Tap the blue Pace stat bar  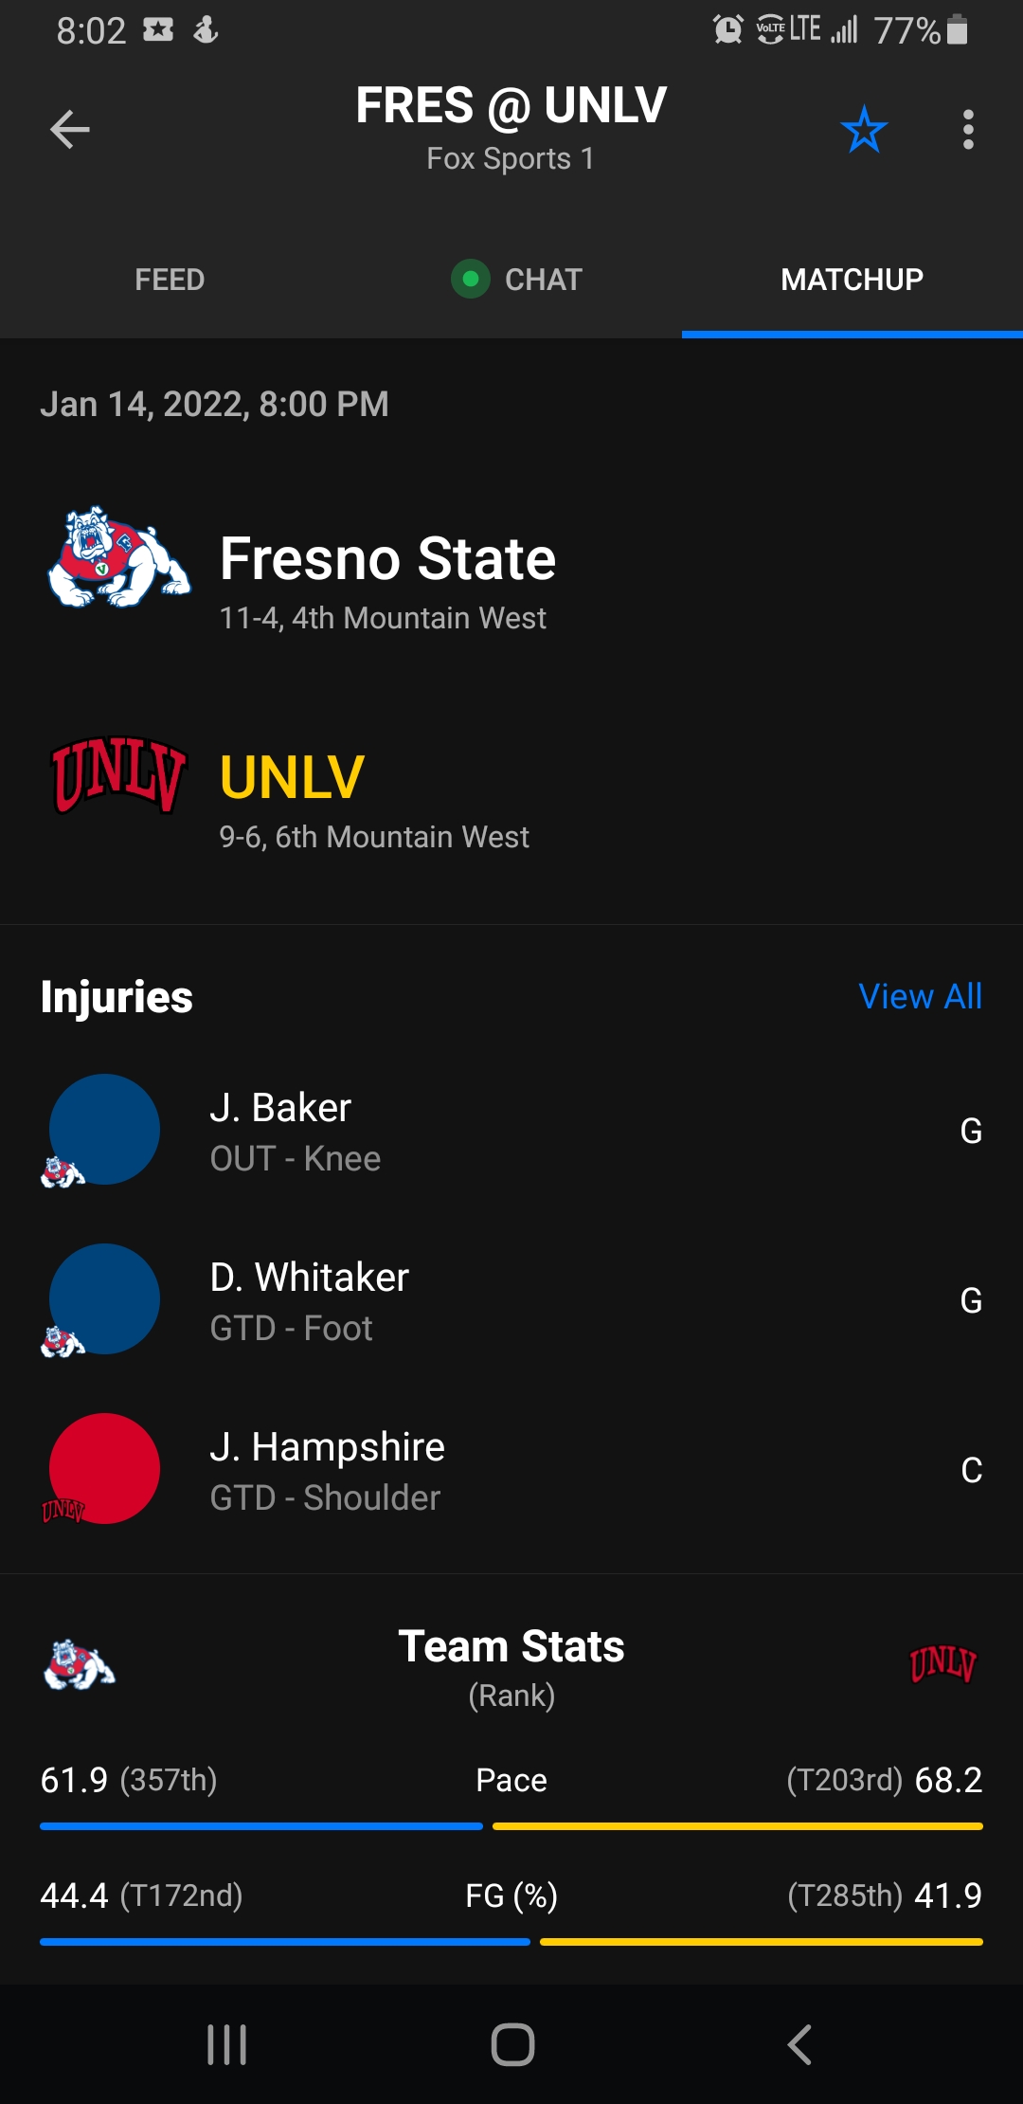pyautogui.click(x=260, y=1826)
